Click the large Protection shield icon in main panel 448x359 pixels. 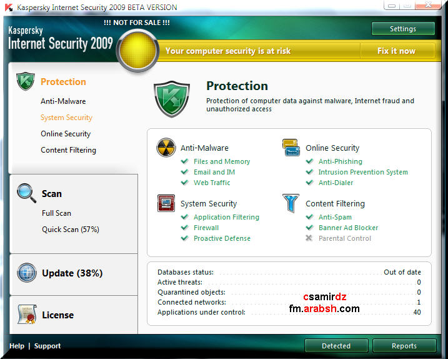click(x=172, y=99)
